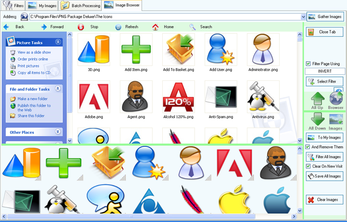Click the Close Tab button
The image size is (347, 222).
(324, 32)
